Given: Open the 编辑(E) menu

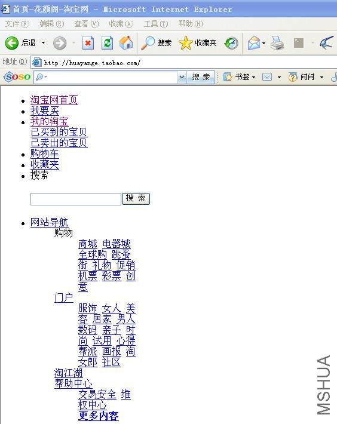Looking at the screenshot, I should [x=51, y=24].
